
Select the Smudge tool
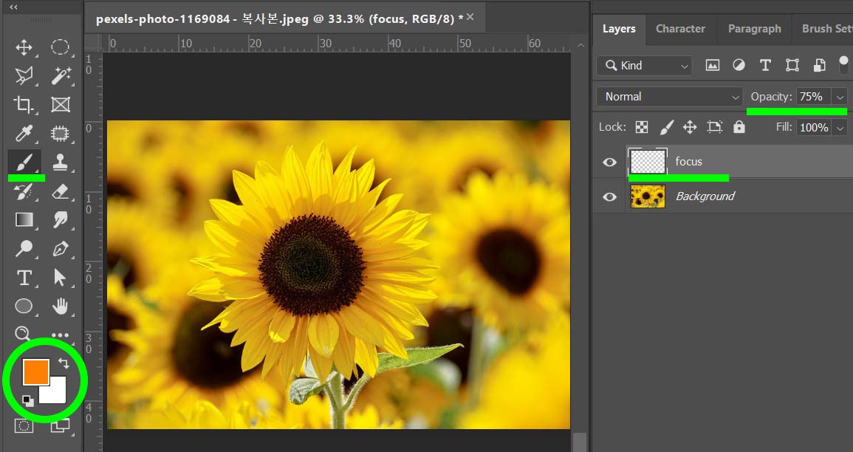(x=60, y=220)
